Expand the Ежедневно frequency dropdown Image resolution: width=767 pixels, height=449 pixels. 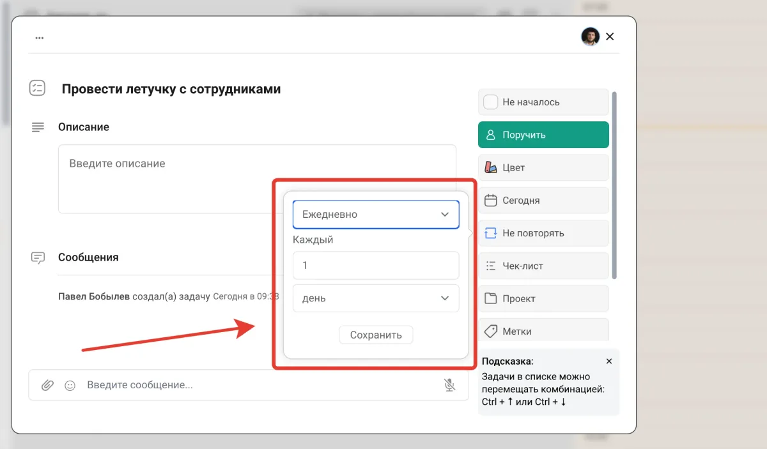[376, 215]
